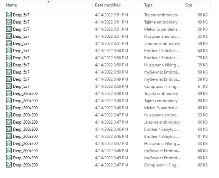
Task: Select the icon of the Derp_5x7 Tajima file
Action: (9, 22)
